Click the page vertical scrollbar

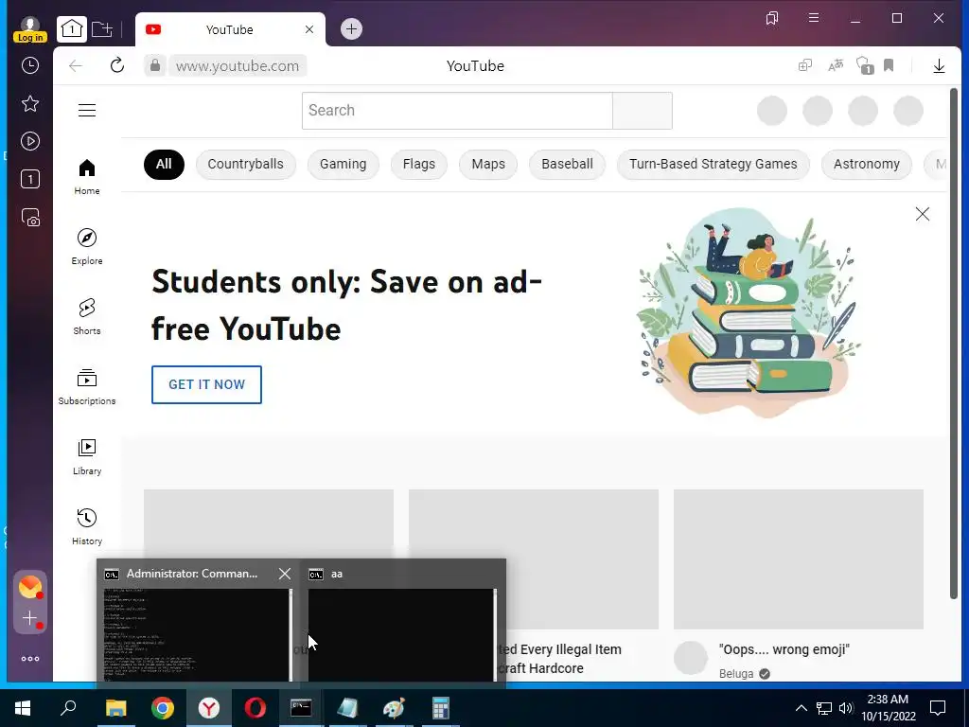tap(954, 343)
